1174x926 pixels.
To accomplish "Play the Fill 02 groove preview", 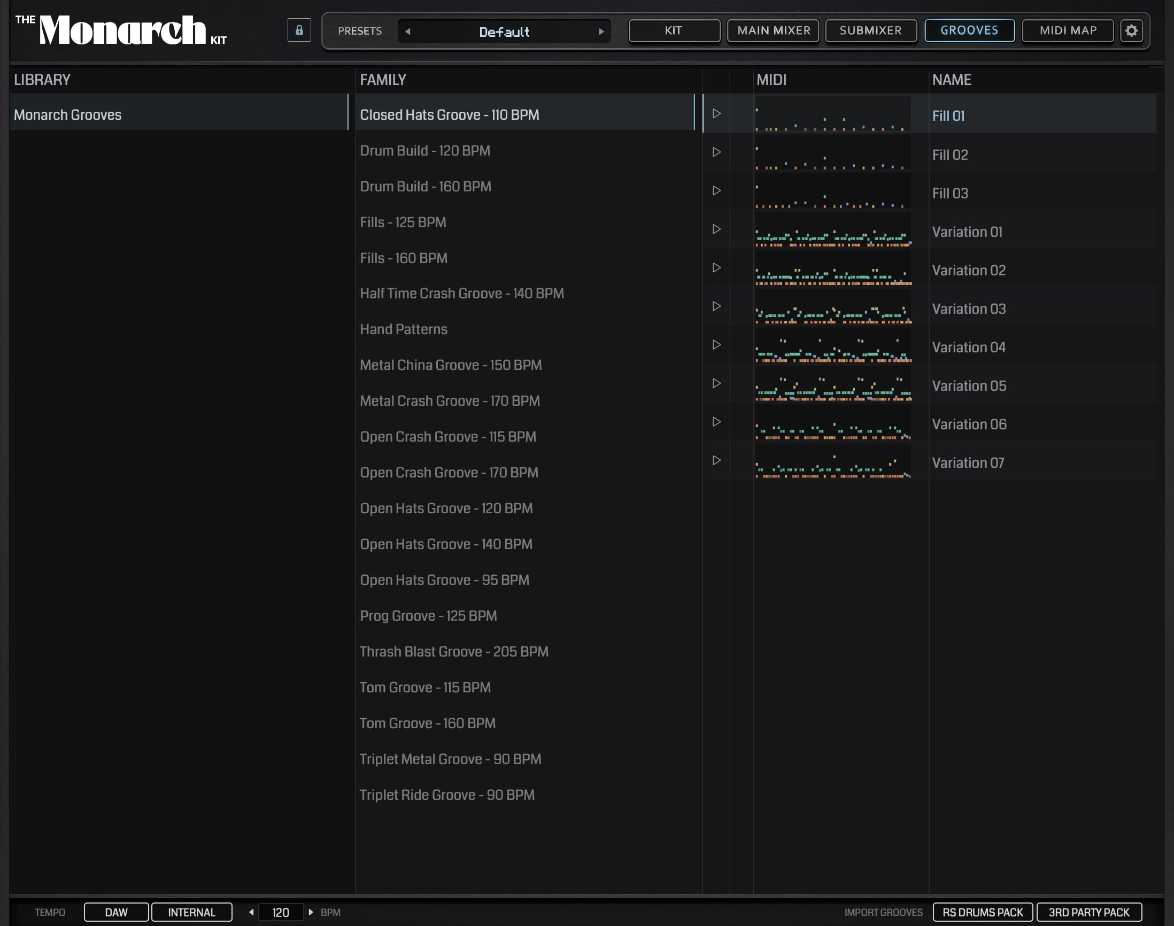I will point(716,152).
